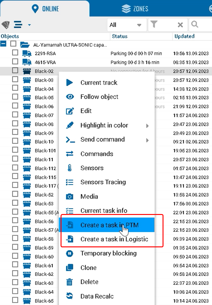
Task: Switch to the Zones tab
Action: click(x=135, y=9)
